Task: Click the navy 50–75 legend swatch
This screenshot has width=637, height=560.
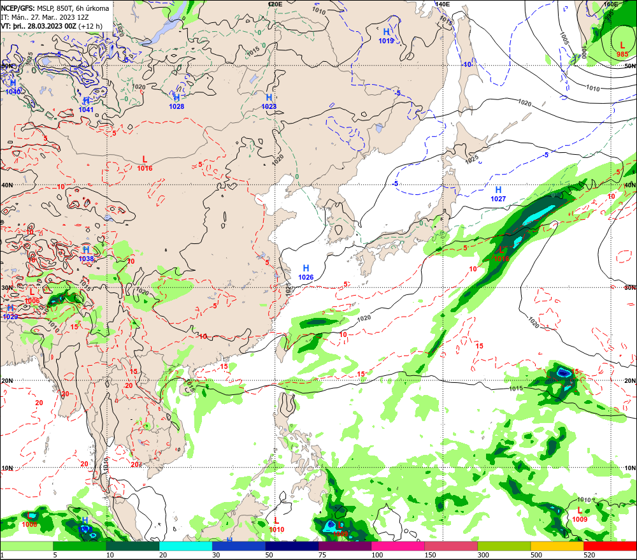Action: [292, 546]
